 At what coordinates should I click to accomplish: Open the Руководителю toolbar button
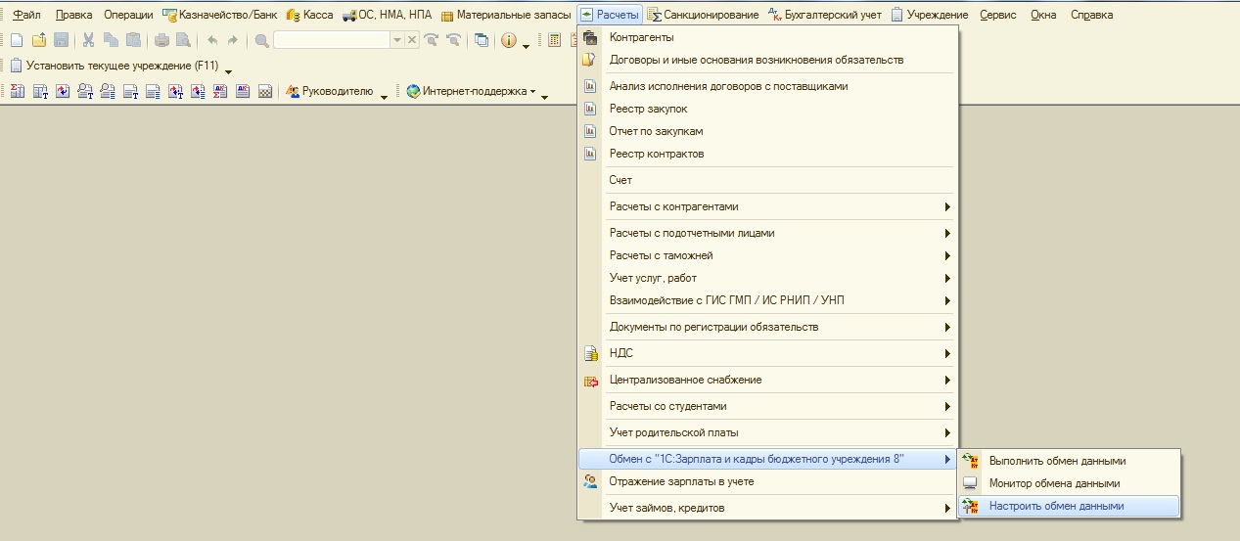point(330,92)
